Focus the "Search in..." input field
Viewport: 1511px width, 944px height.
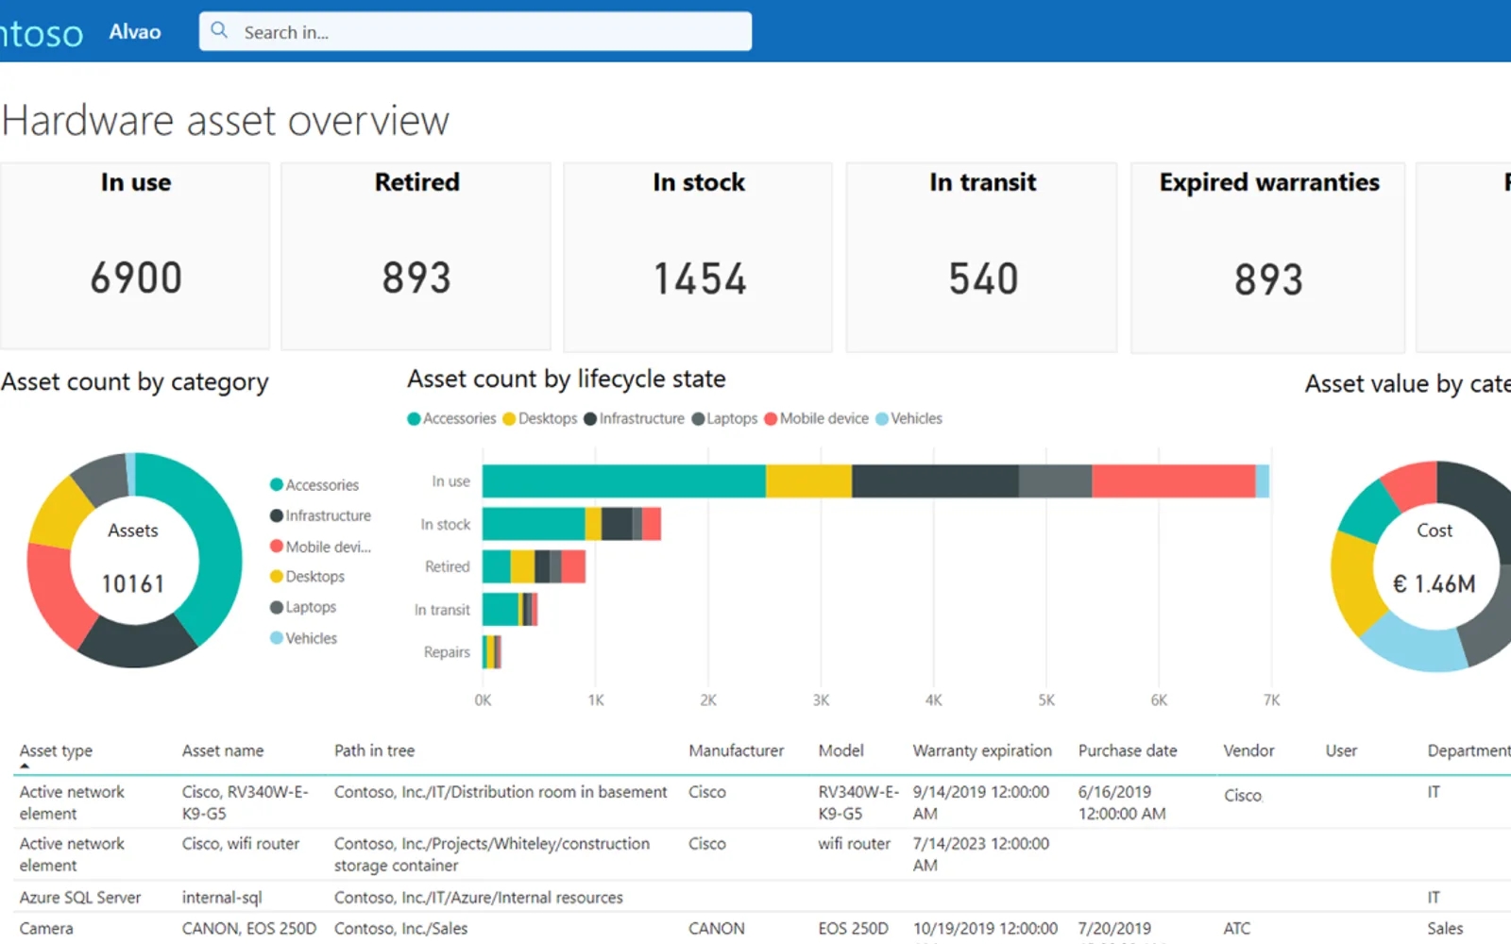(475, 31)
